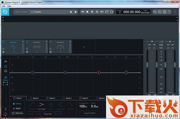180x119 pixels.
Task: Start playback with the play button
Action: tap(92, 12)
